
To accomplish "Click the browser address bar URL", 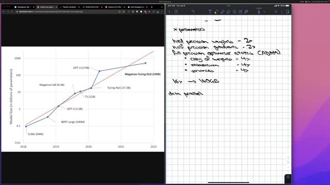I will coord(51,11).
